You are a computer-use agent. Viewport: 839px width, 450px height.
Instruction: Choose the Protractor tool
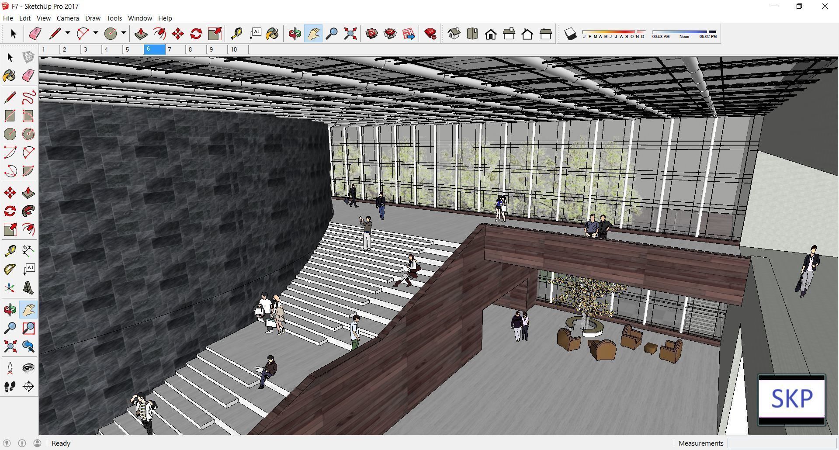tap(10, 269)
